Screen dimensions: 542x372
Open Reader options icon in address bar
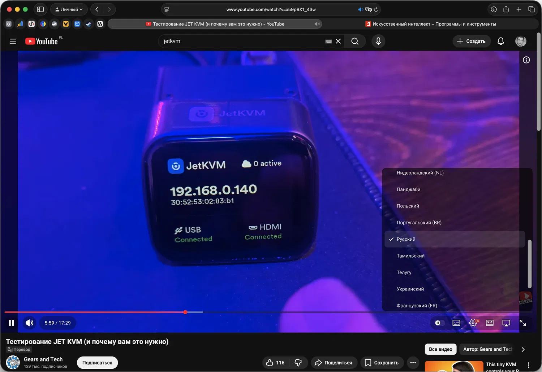(167, 9)
